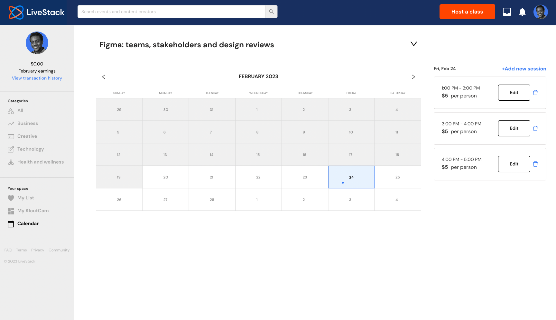Click the LiveStack logo icon

coord(16,13)
